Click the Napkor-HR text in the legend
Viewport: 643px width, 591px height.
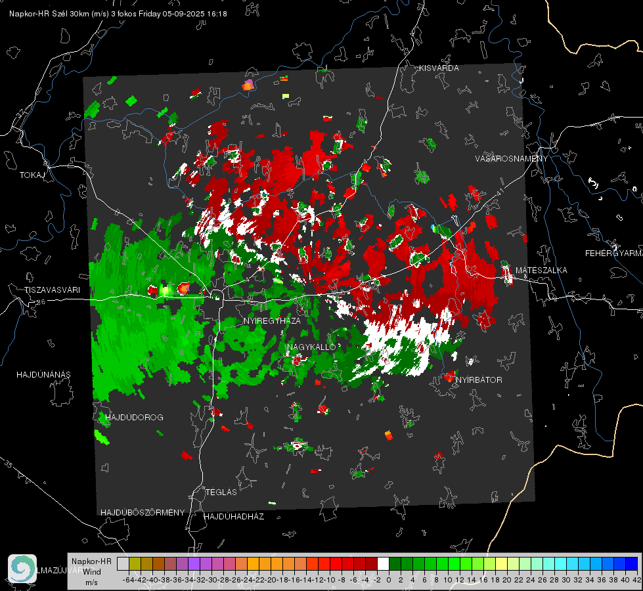[91, 561]
